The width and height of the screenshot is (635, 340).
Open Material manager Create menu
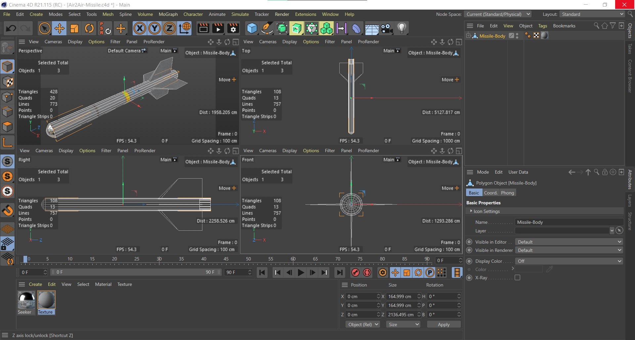[35, 284]
